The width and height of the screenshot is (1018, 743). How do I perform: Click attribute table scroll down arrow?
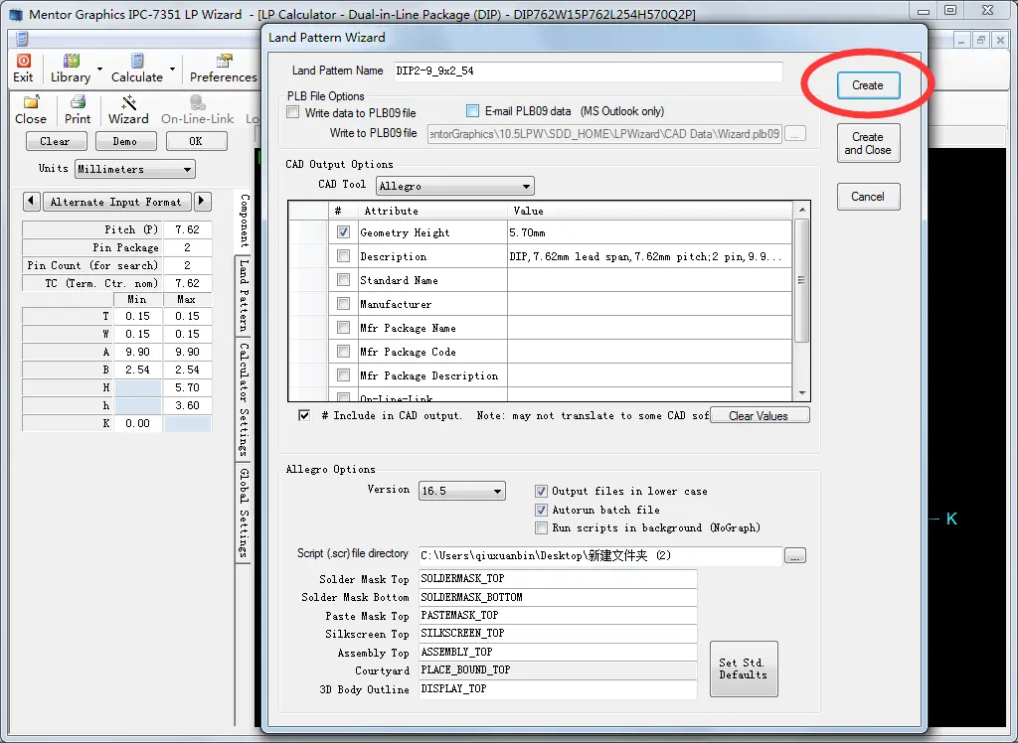[802, 393]
